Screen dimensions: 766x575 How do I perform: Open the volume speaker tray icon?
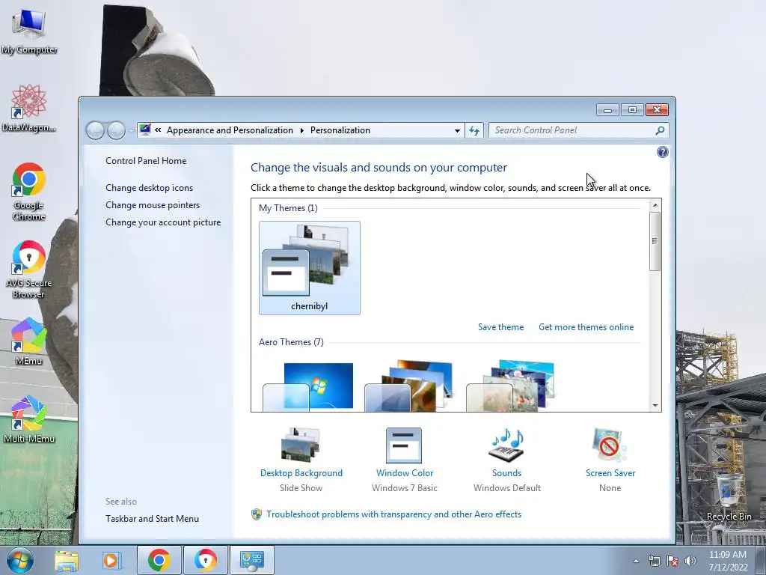(x=690, y=561)
